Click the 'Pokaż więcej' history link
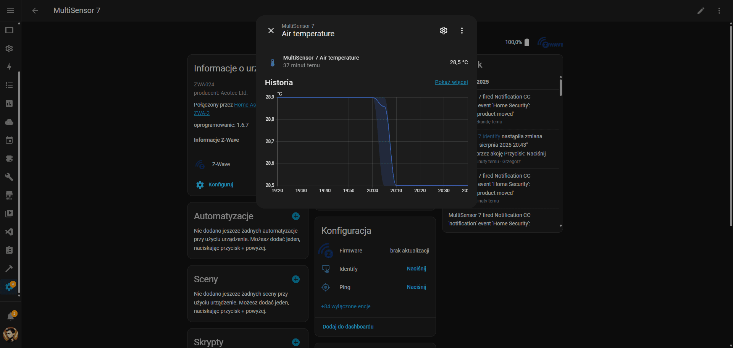 (451, 82)
